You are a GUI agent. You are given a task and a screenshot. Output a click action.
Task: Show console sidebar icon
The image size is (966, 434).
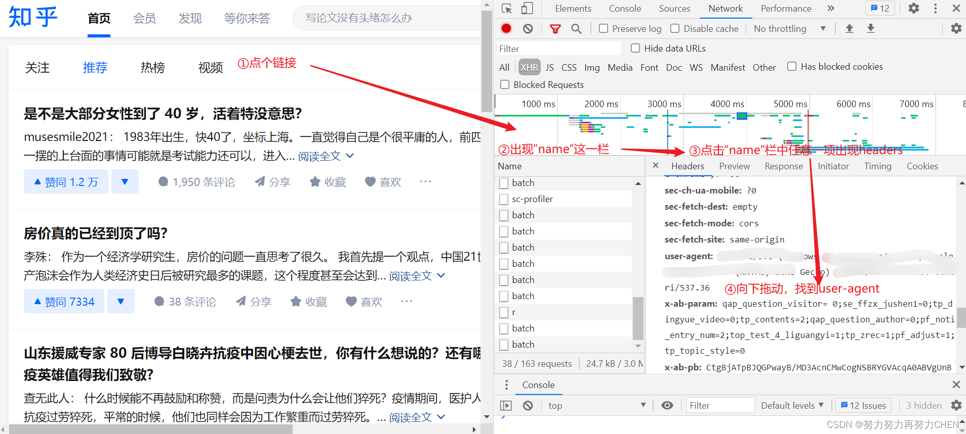coord(506,405)
